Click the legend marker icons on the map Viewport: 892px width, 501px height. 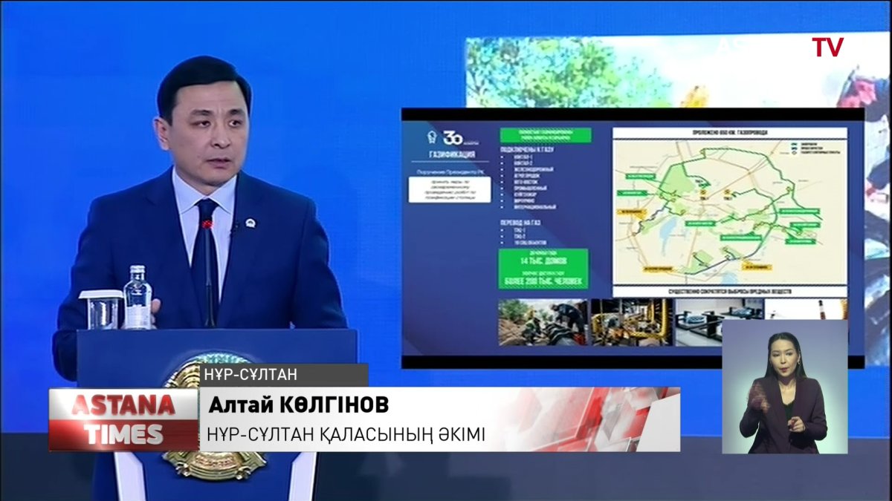[793, 148]
